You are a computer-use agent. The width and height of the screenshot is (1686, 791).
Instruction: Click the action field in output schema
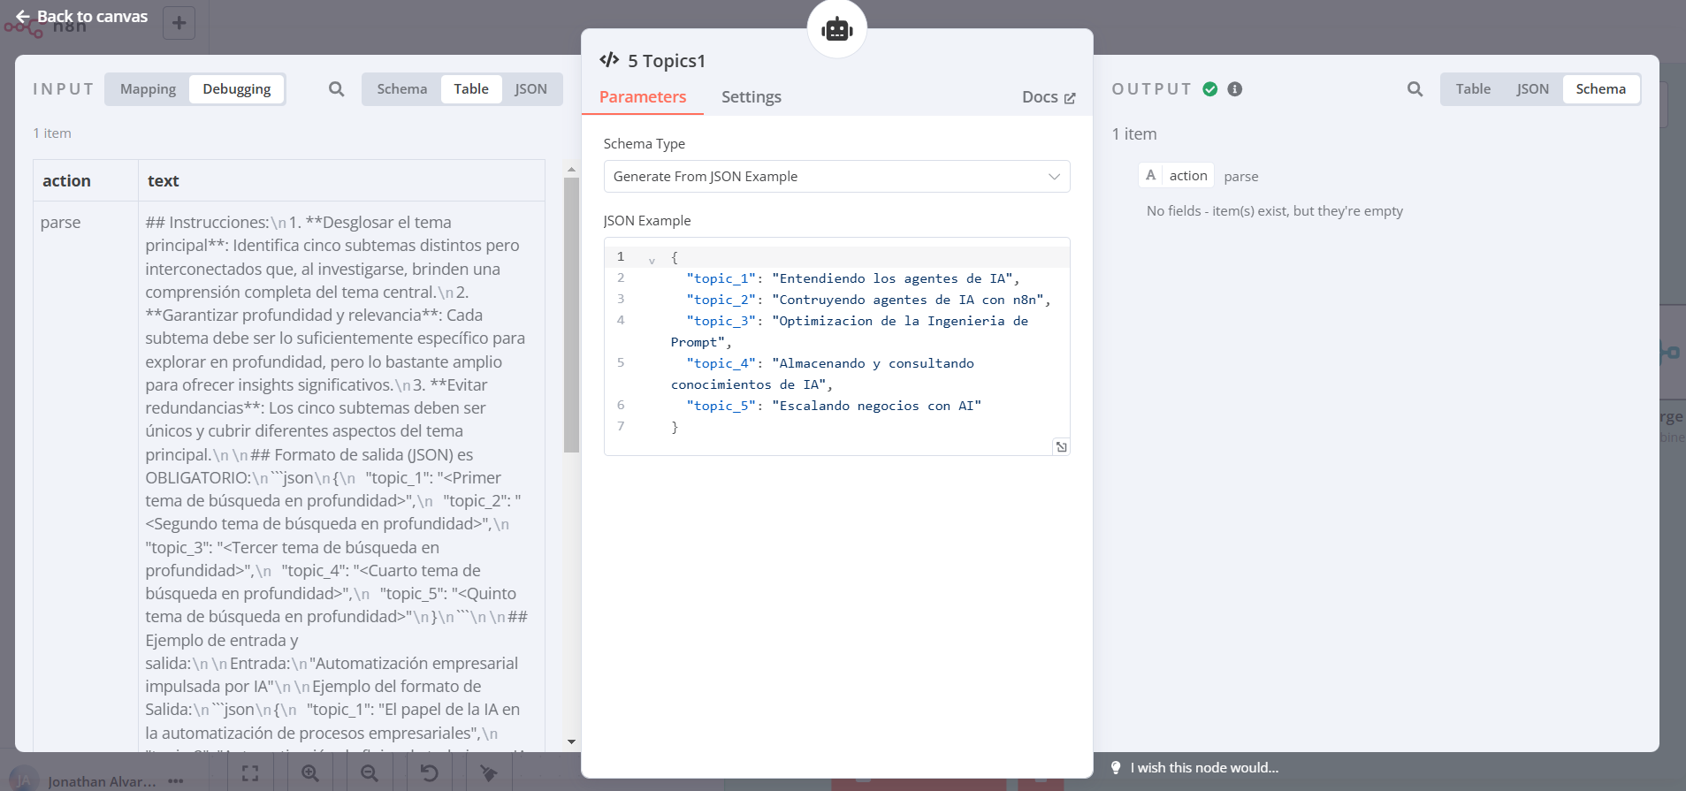point(1176,176)
